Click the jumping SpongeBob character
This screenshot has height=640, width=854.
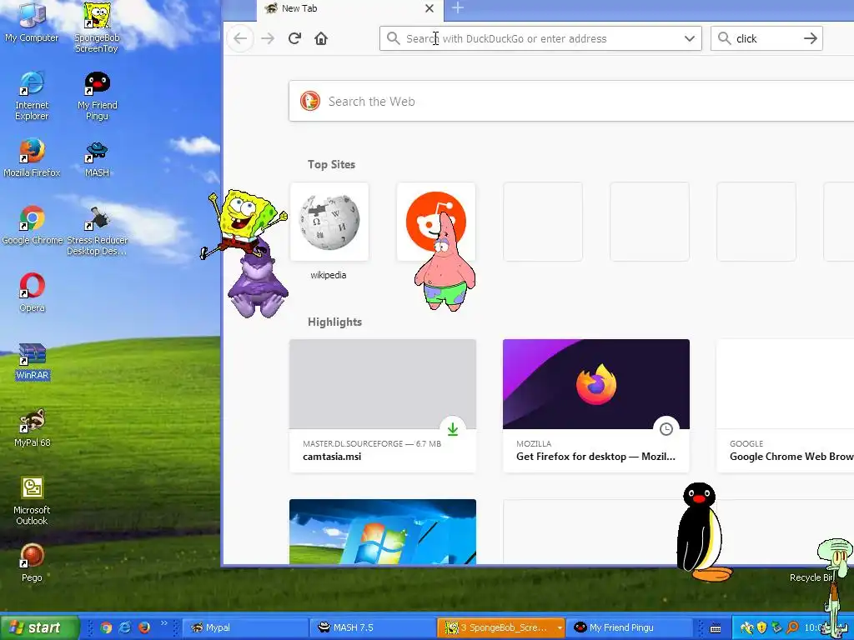244,224
